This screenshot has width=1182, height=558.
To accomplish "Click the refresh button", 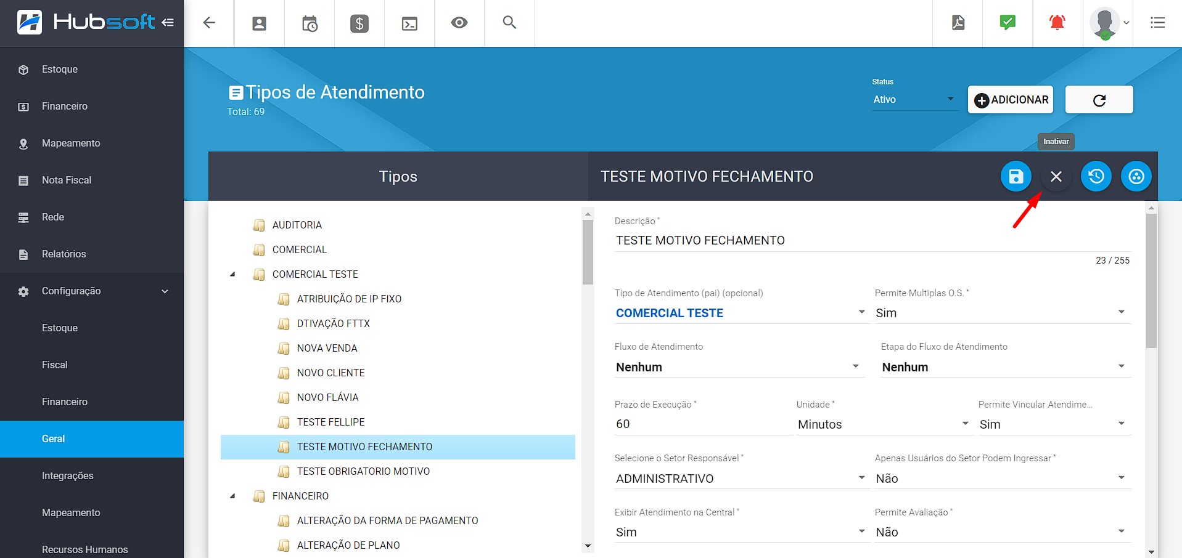I will [1099, 100].
